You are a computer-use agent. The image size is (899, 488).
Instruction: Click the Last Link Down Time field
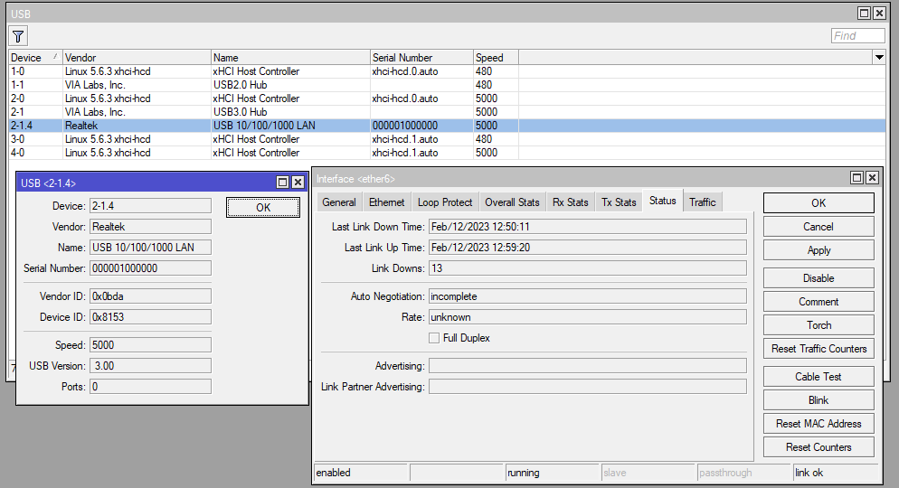[588, 227]
